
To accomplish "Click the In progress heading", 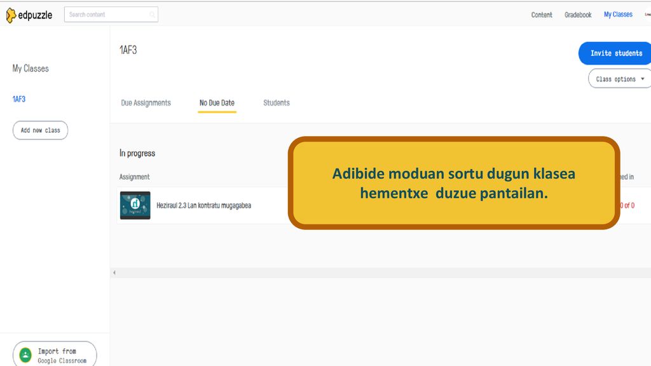I will coord(137,153).
